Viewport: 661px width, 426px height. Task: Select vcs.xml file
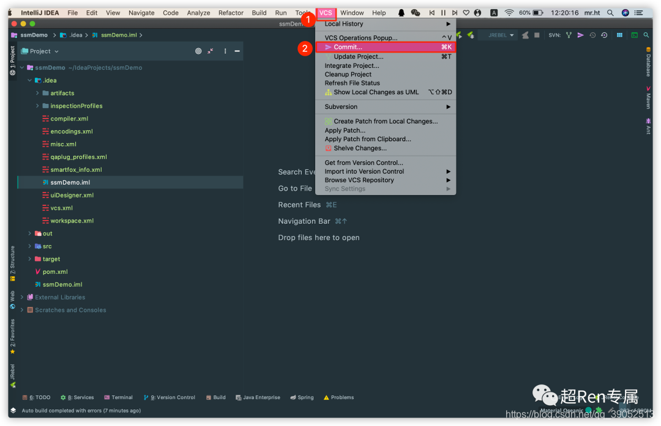[x=62, y=208]
